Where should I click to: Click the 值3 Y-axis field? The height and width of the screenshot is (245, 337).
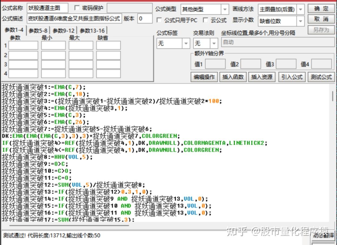[286, 64]
